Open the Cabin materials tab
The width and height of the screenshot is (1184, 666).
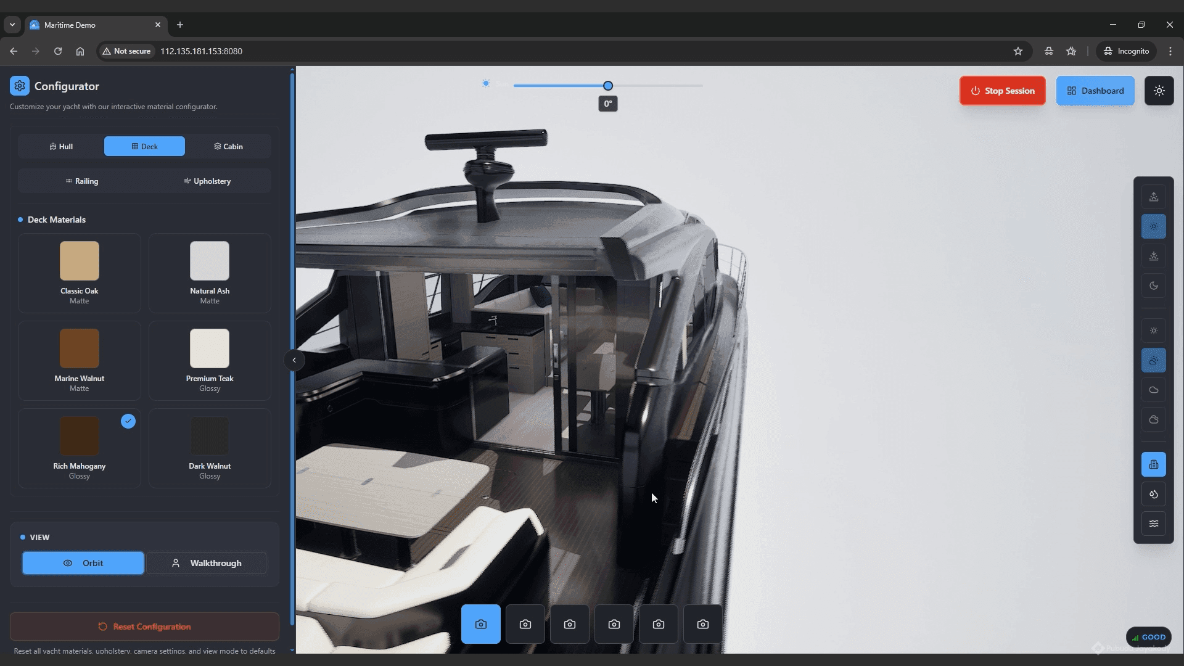click(x=228, y=146)
